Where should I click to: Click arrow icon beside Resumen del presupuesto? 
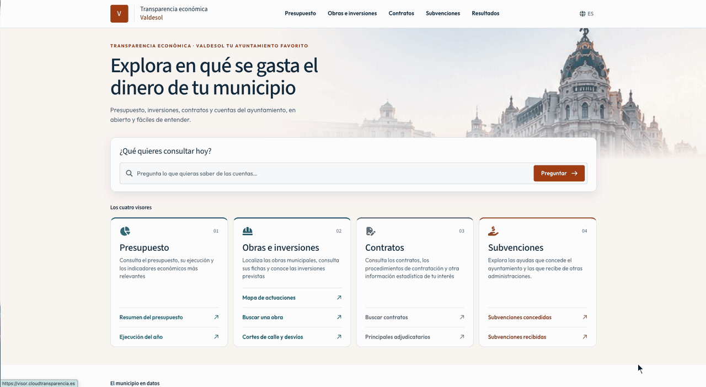[216, 317]
